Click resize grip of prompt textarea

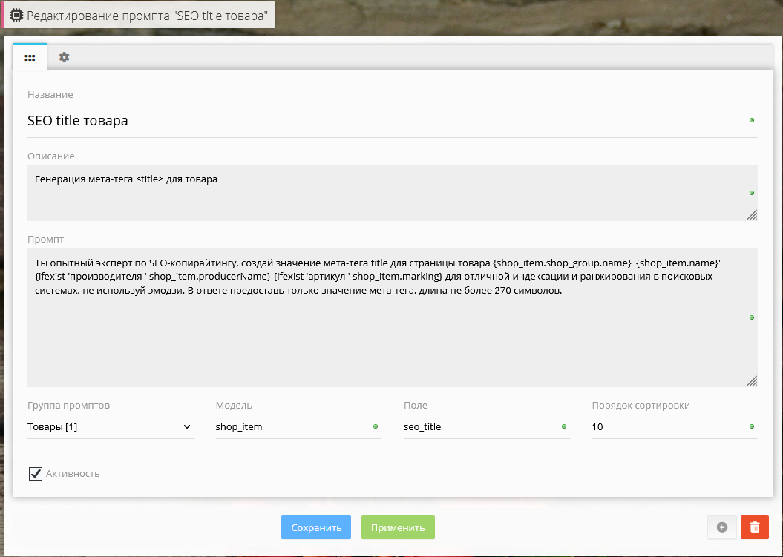point(751,380)
